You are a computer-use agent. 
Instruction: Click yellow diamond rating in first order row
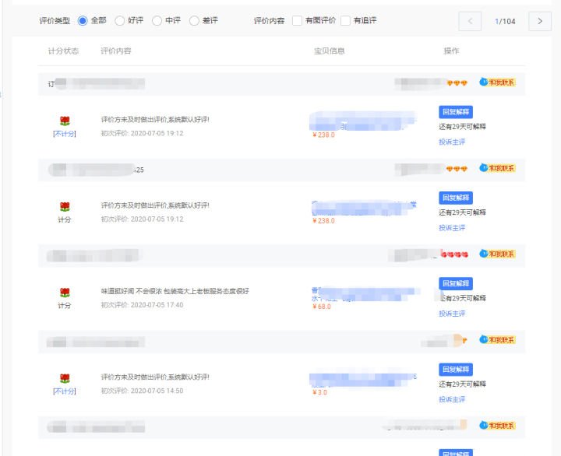click(457, 83)
